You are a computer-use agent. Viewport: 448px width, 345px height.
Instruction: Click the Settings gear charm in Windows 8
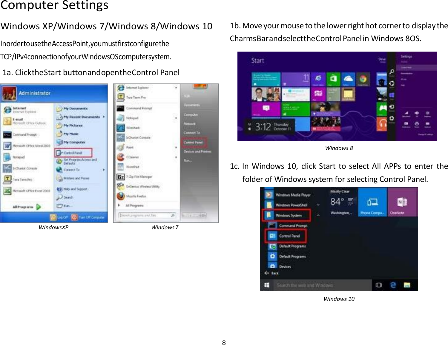coord(392,119)
